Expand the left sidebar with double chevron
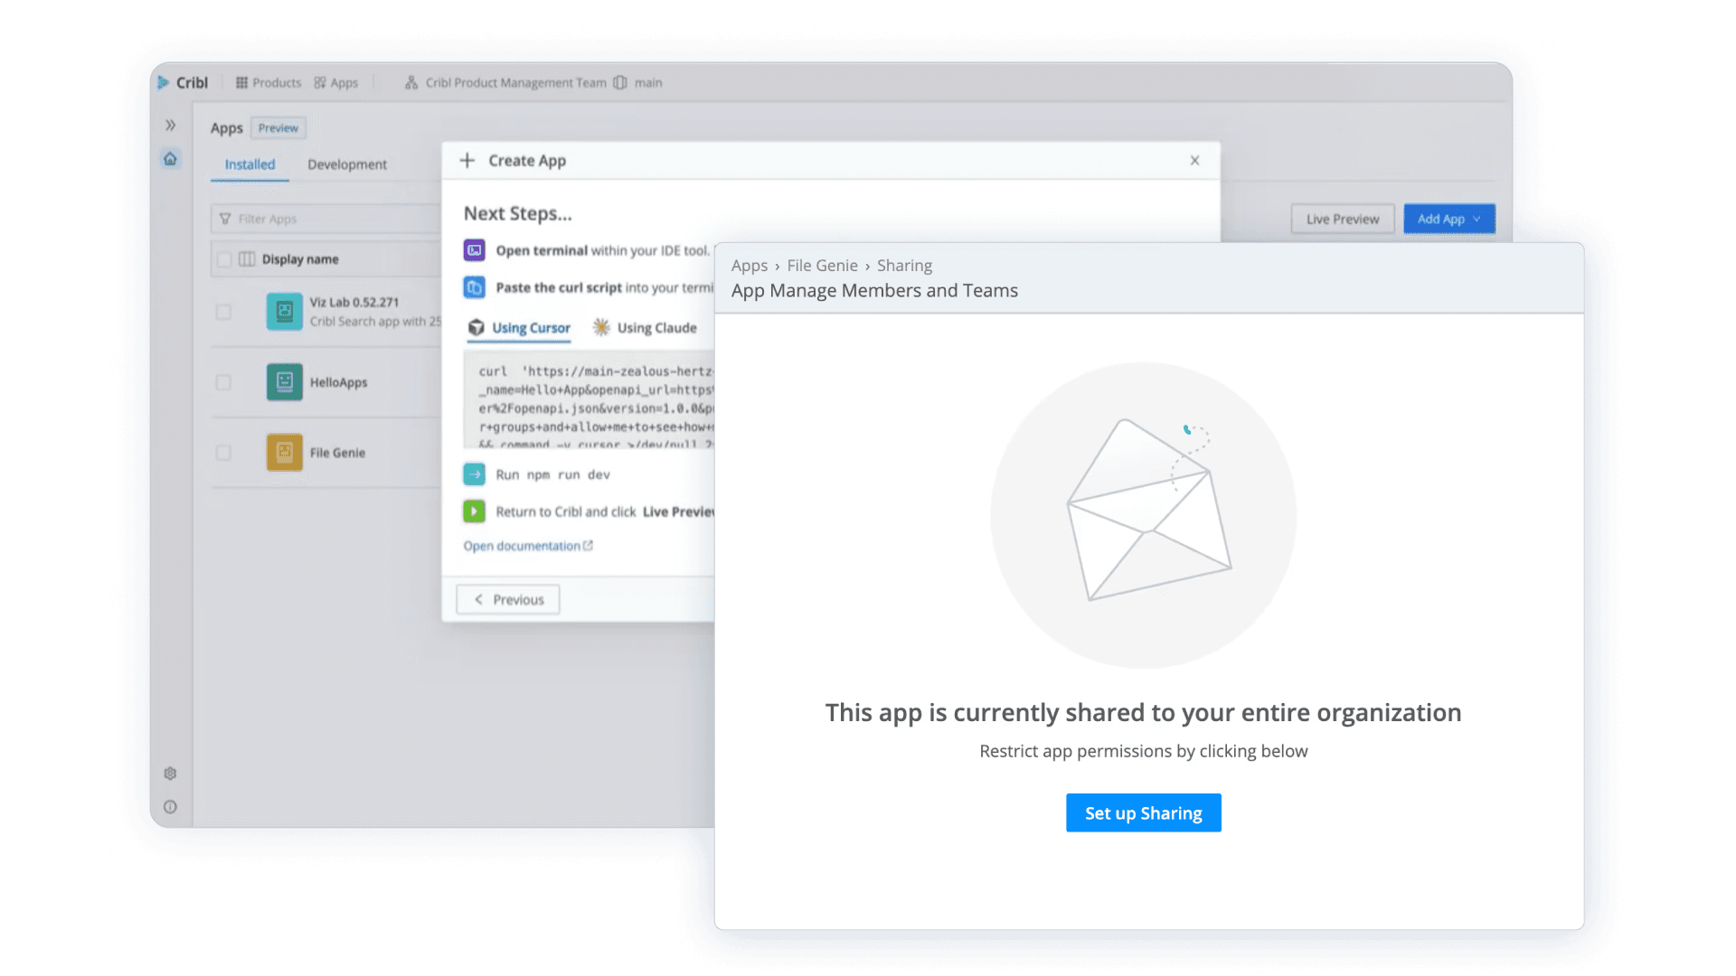 point(170,126)
